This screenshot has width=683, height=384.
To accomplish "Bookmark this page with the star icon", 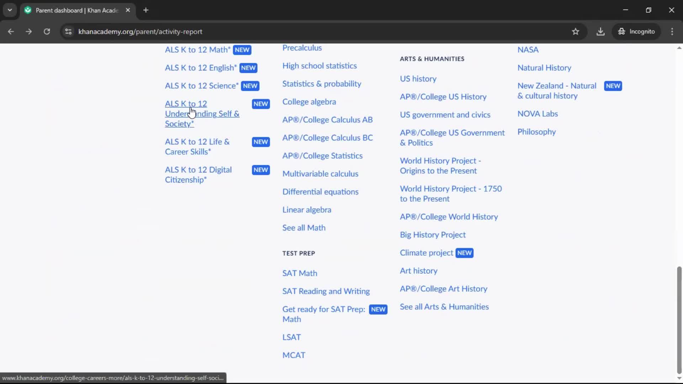I will click(x=576, y=32).
